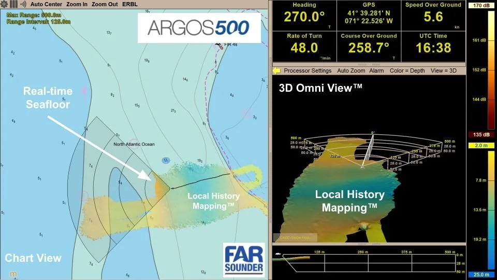Click the 19.2 m depth scale label
The width and height of the screenshot is (497, 280).
click(480, 240)
